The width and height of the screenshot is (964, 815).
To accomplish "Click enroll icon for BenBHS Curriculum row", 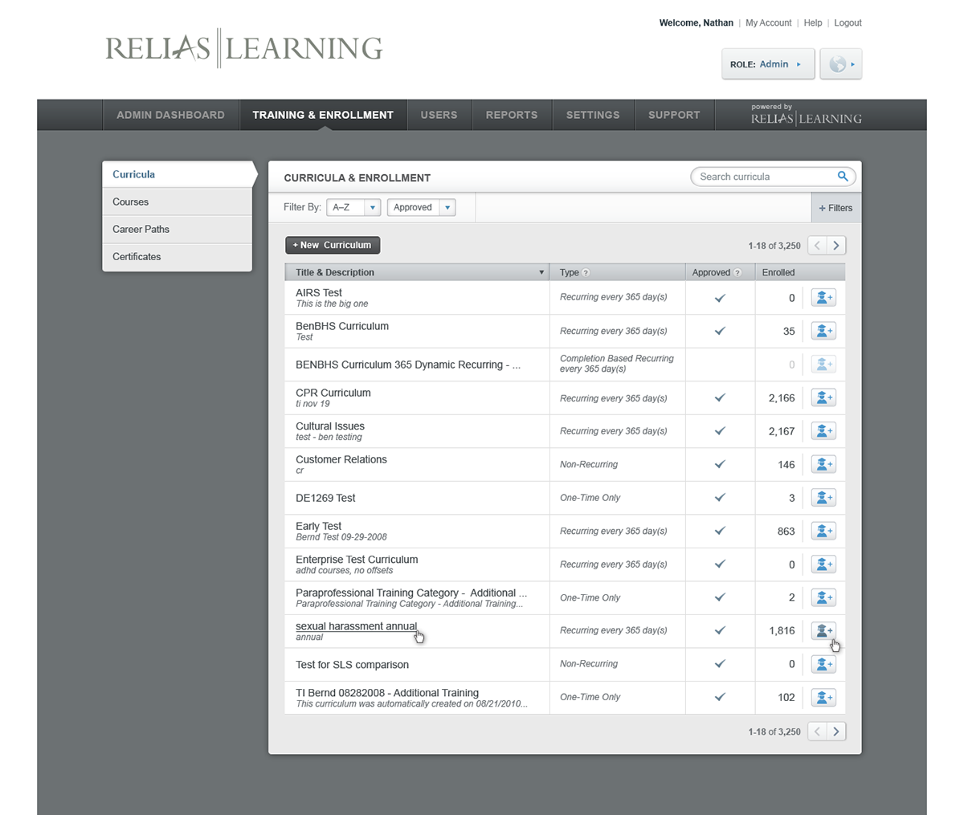I will [823, 331].
